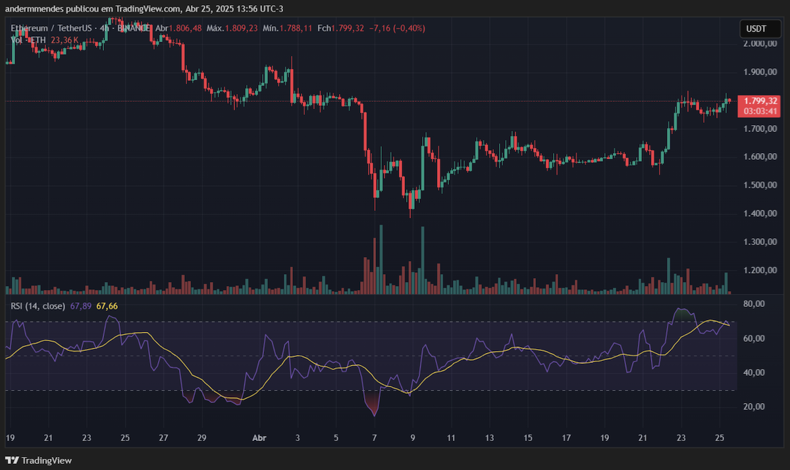Click the volume value '23,36 K'
The image size is (790, 470).
click(66, 40)
